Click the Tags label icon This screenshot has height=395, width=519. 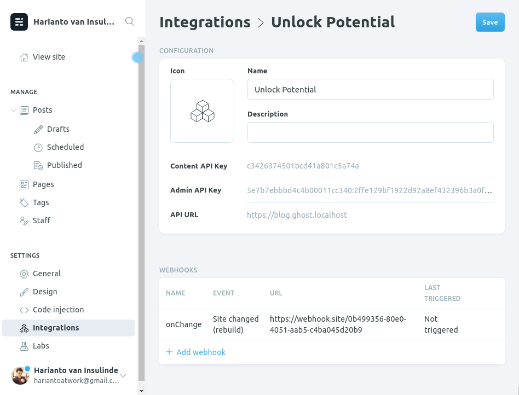click(x=24, y=203)
